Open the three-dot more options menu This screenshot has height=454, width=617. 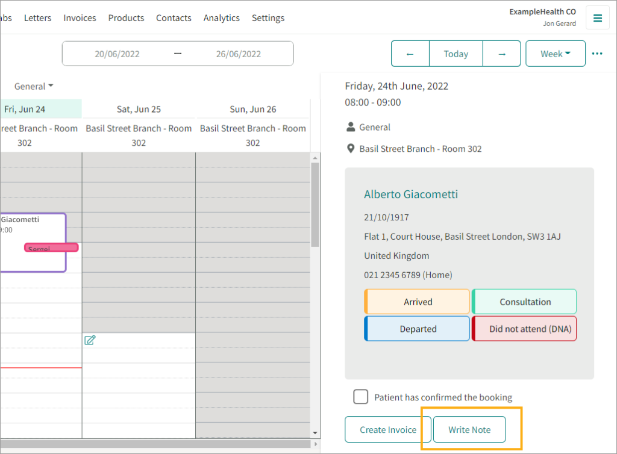597,54
